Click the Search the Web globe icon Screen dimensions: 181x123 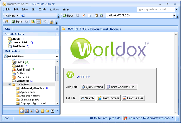click(x=102, y=15)
